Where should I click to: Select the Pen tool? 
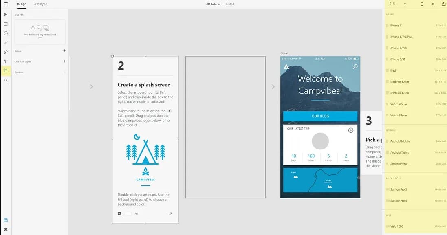point(6,52)
